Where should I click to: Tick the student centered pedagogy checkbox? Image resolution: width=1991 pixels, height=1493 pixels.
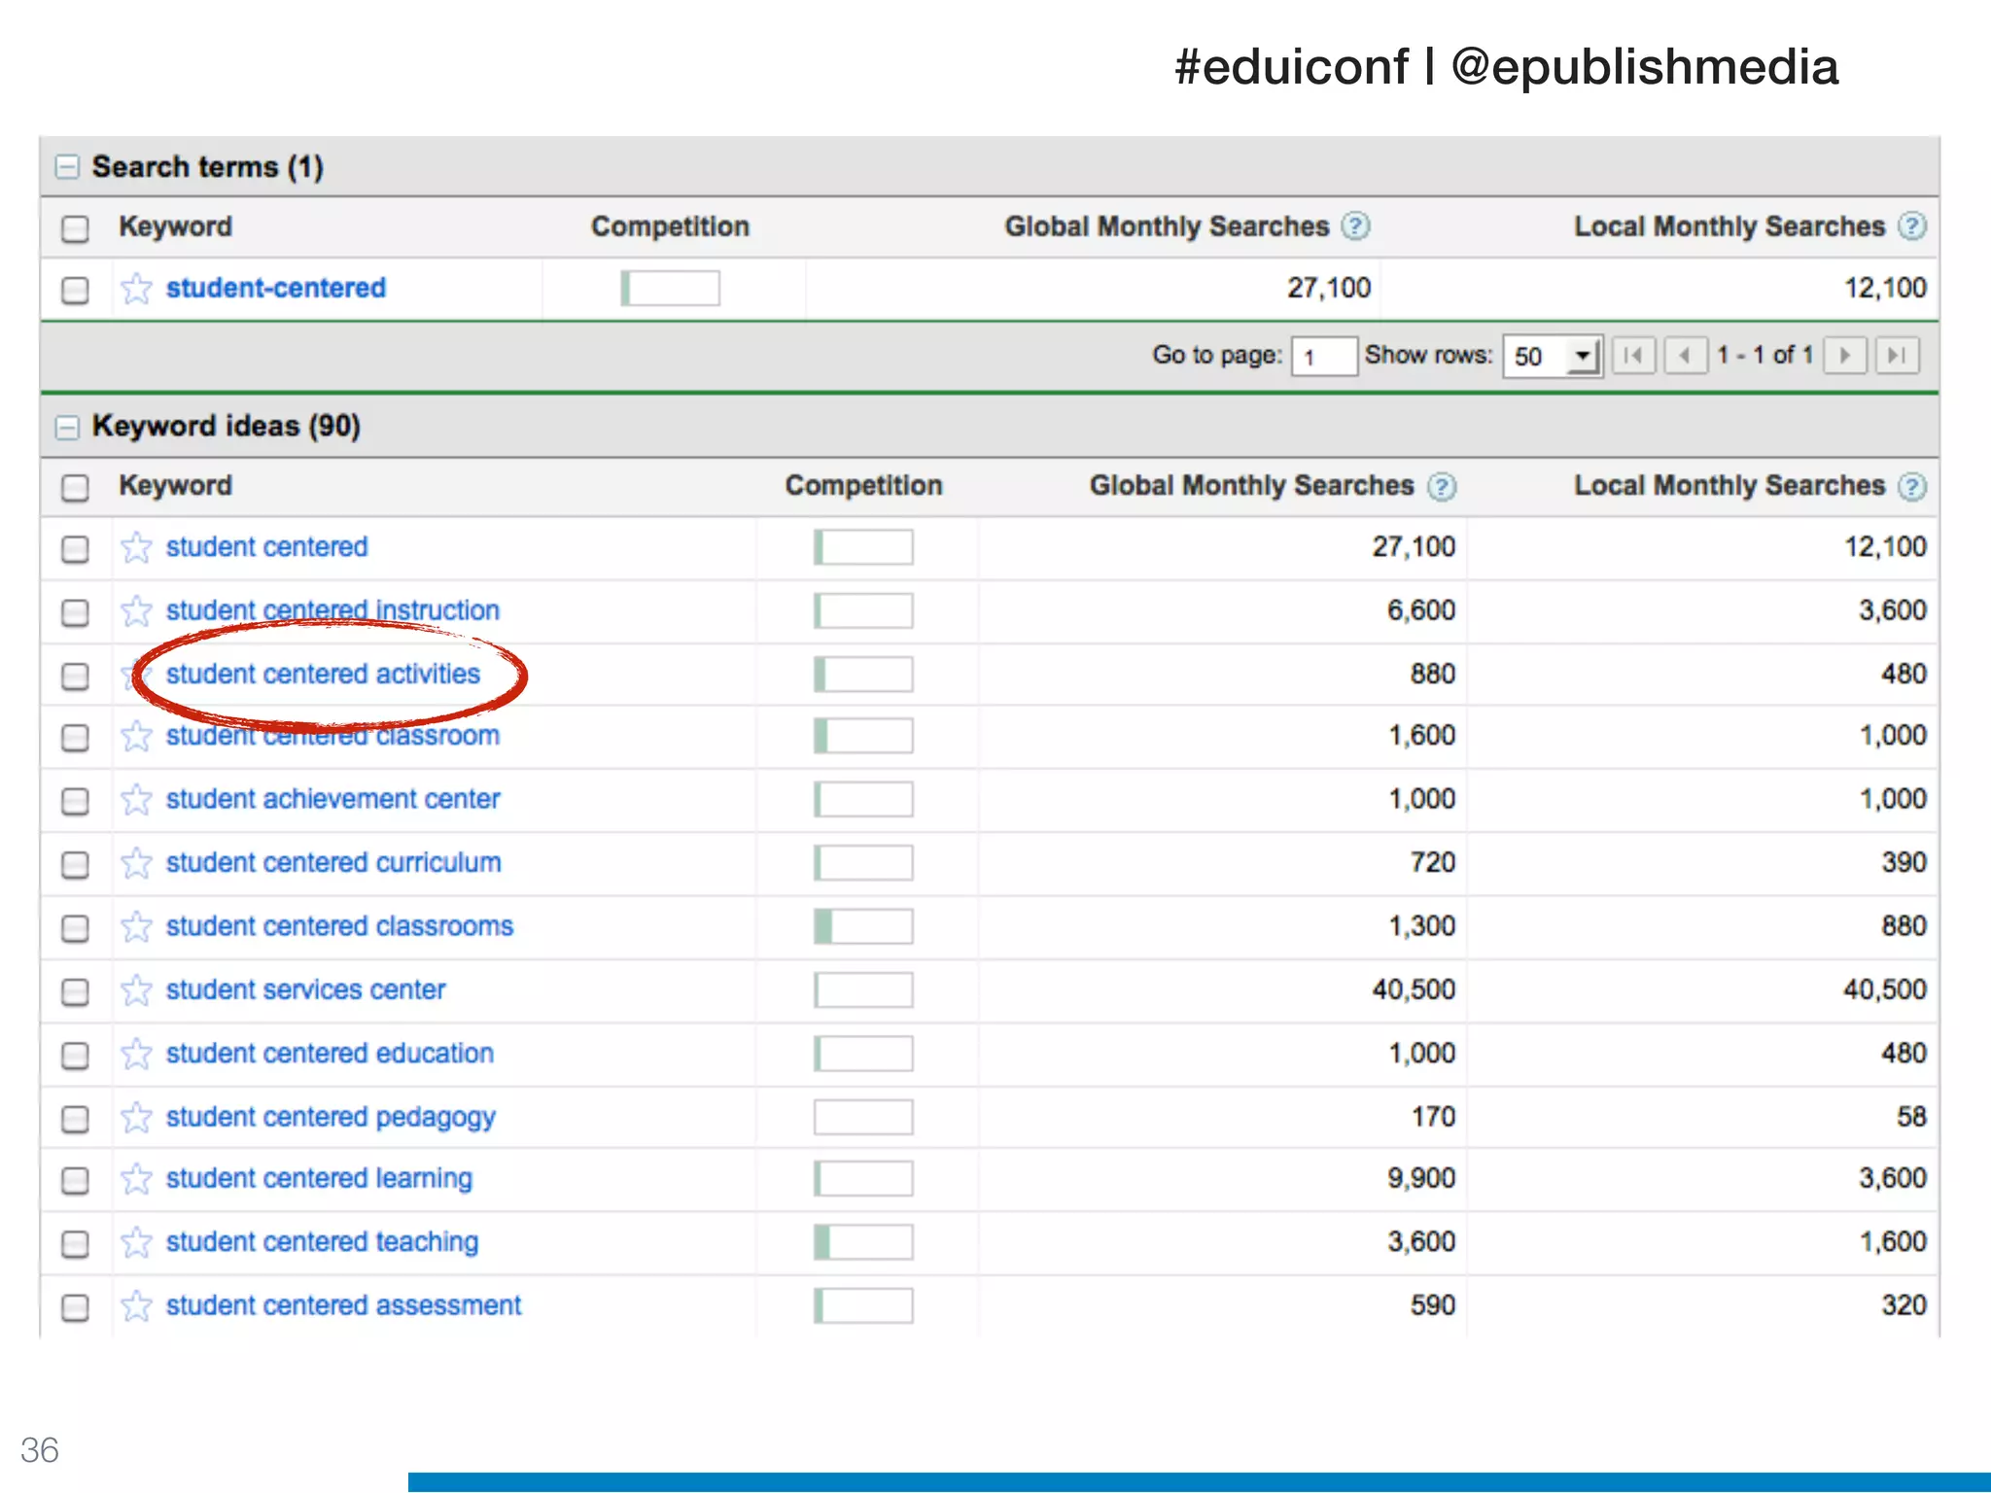point(75,1119)
